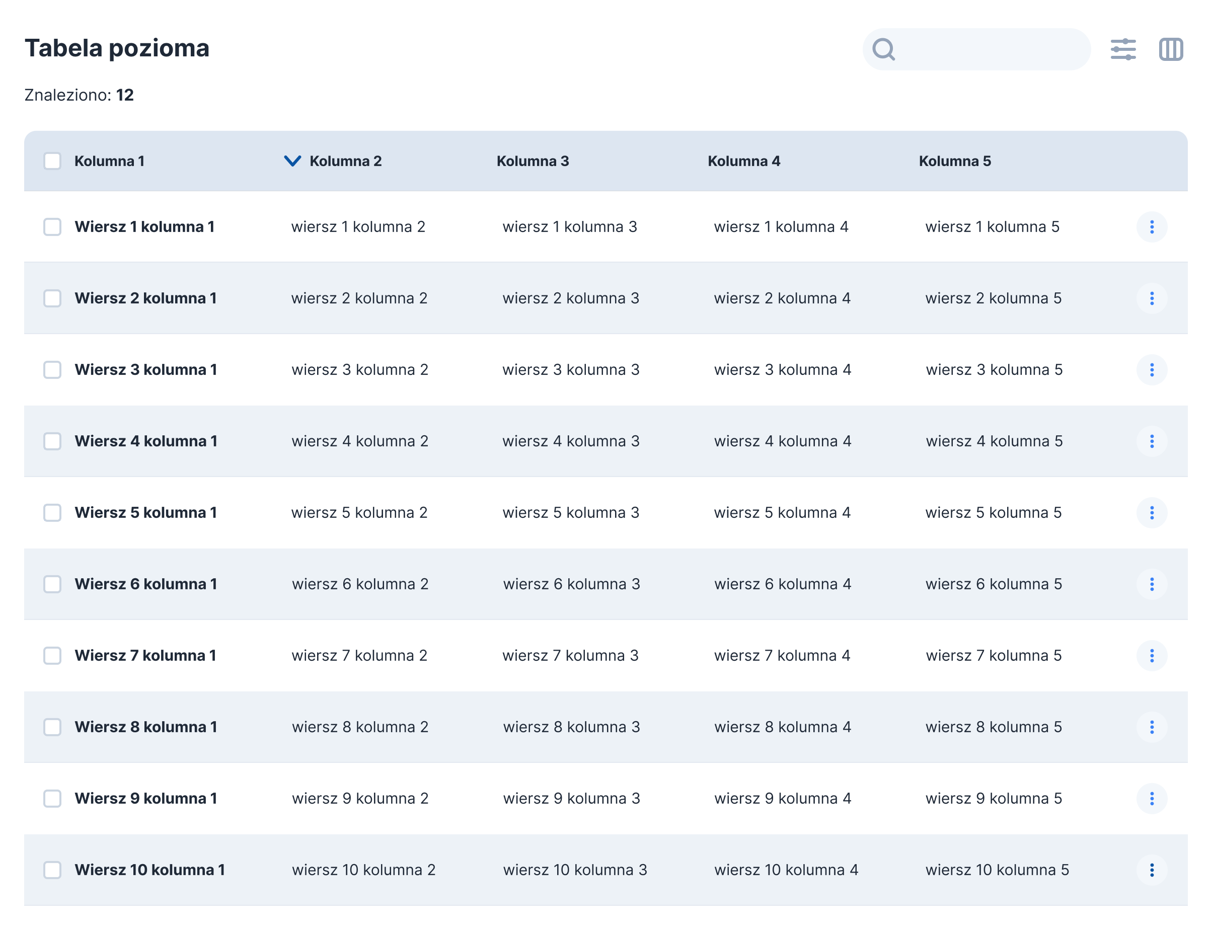Open row 1 three-dot actions menu

[x=1151, y=227]
